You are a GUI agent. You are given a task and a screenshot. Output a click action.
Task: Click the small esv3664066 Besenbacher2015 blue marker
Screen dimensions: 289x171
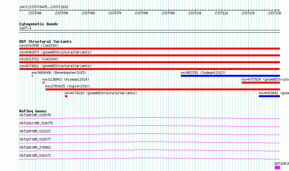32,76
